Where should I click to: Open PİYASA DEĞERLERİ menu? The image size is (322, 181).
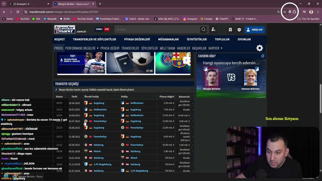pyautogui.click(x=137, y=39)
